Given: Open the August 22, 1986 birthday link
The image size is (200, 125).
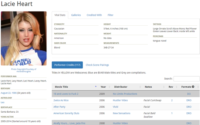Looking at the screenshot, I should pos(9,93).
